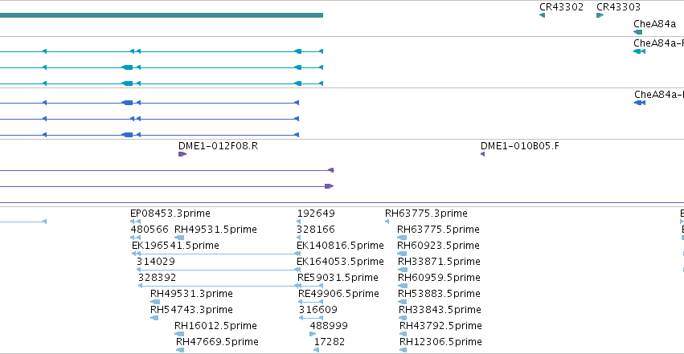Viewport: 684px width, 354px height.
Task: Click the small purple arrow under DME1-010B05.F
Action: 482,154
